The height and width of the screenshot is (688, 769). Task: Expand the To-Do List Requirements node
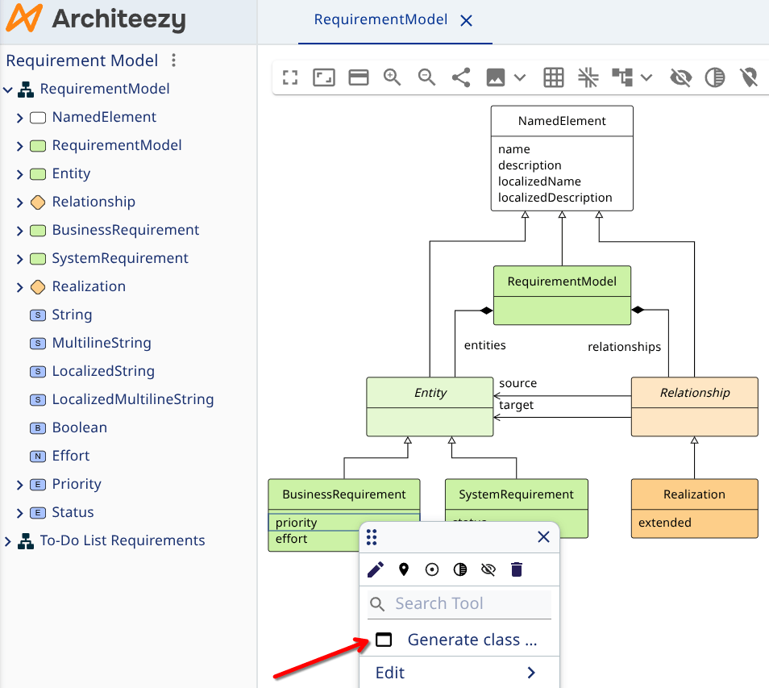tap(8, 541)
